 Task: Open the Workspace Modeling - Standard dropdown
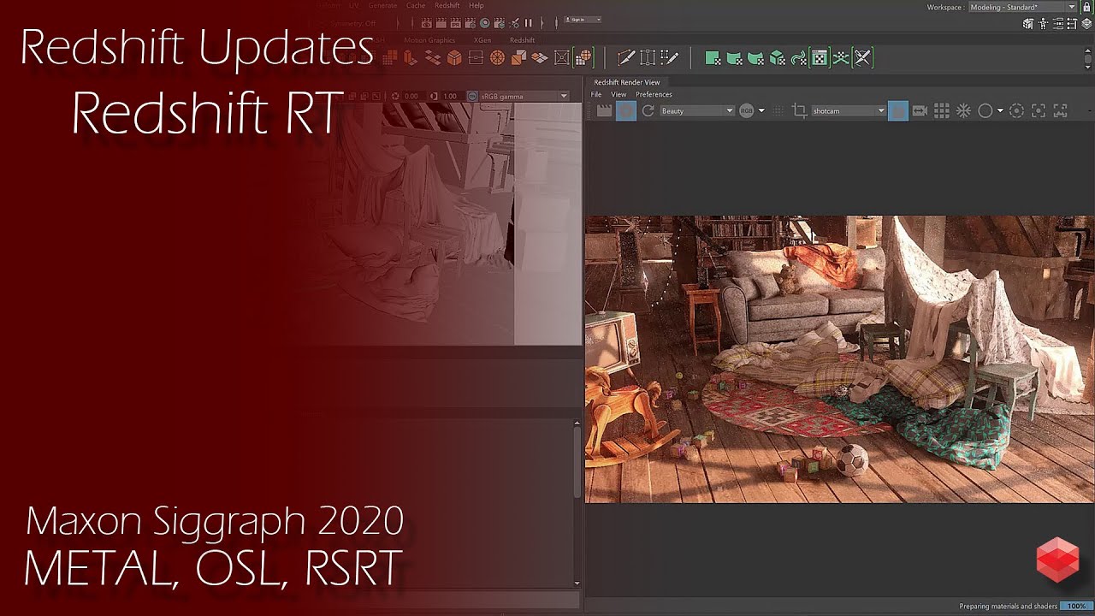coord(1021,7)
